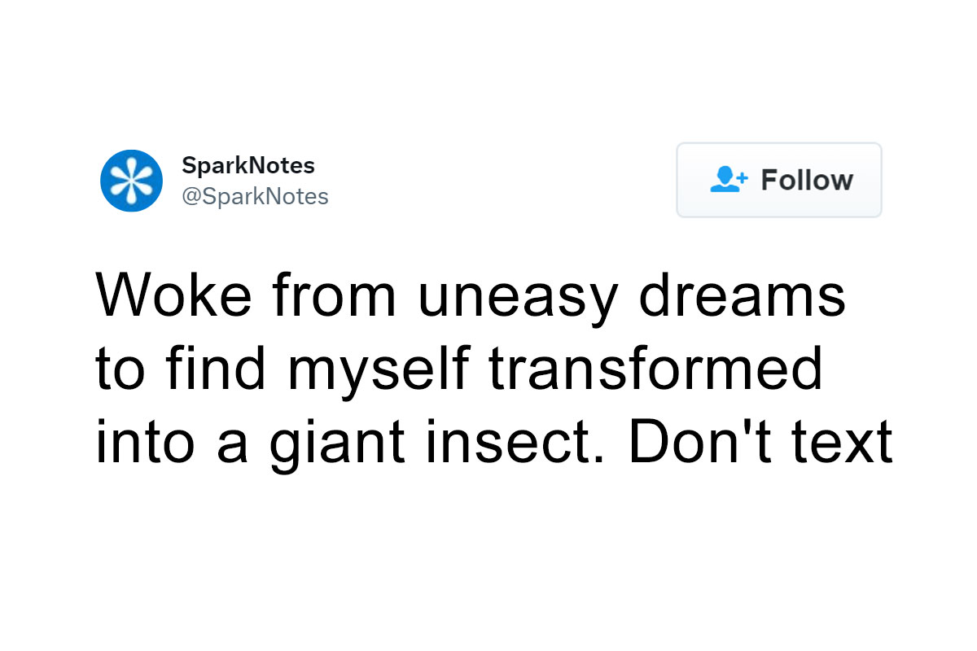Click the Follow label text
The image size is (977, 651).
click(807, 180)
